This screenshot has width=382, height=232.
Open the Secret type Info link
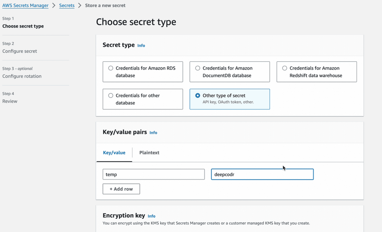point(141,45)
